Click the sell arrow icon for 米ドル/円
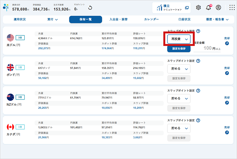The width and height of the screenshot is (237, 159). tap(227, 43)
